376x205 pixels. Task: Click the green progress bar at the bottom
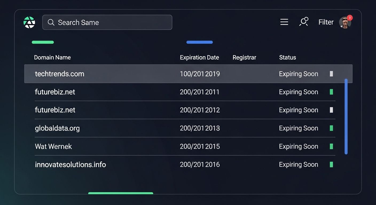(x=120, y=193)
